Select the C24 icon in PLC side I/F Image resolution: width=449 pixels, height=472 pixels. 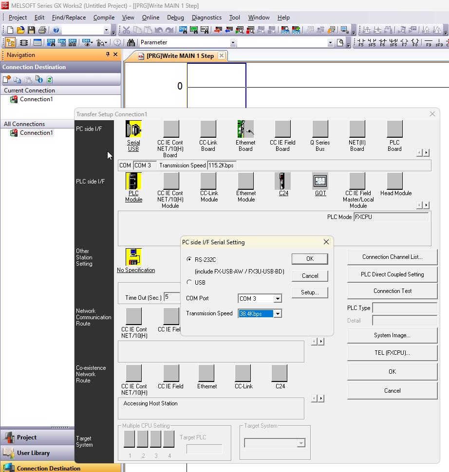point(283,181)
